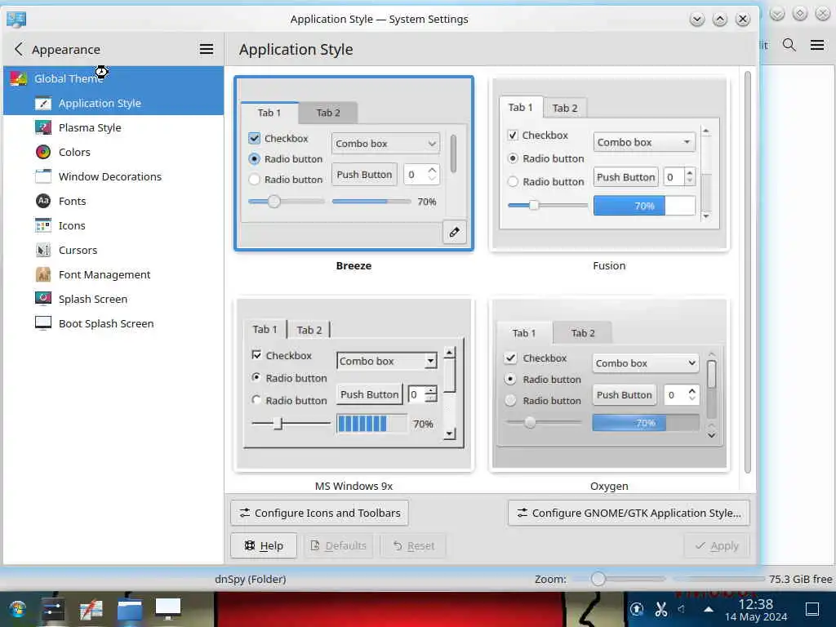This screenshot has height=627, width=836.
Task: Click the main vertical scrollbar of styles list
Action: click(x=748, y=272)
